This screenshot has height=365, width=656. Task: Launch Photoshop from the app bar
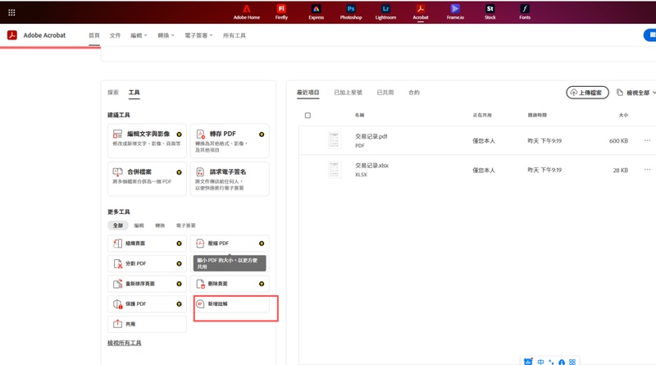point(351,12)
